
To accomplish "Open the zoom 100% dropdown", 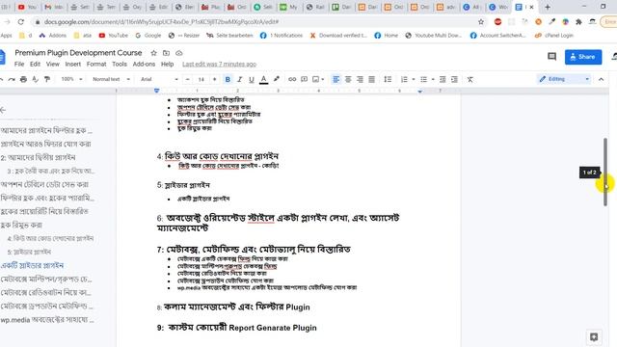I will pyautogui.click(x=71, y=79).
